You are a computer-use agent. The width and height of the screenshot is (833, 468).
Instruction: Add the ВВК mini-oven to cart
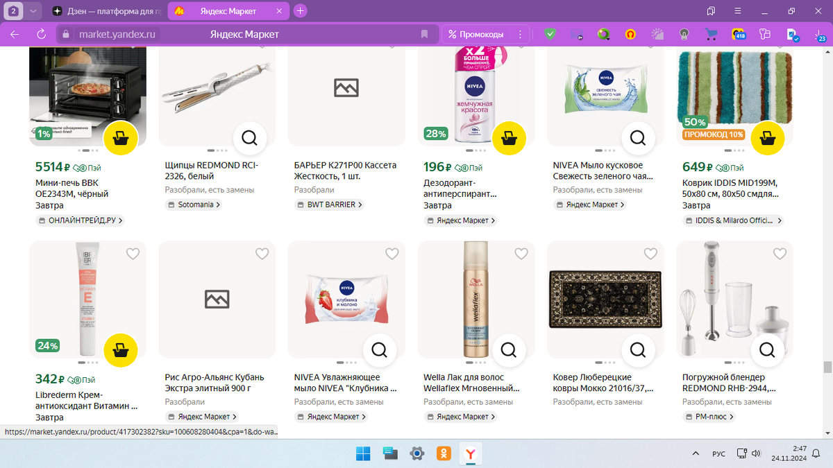tap(121, 137)
